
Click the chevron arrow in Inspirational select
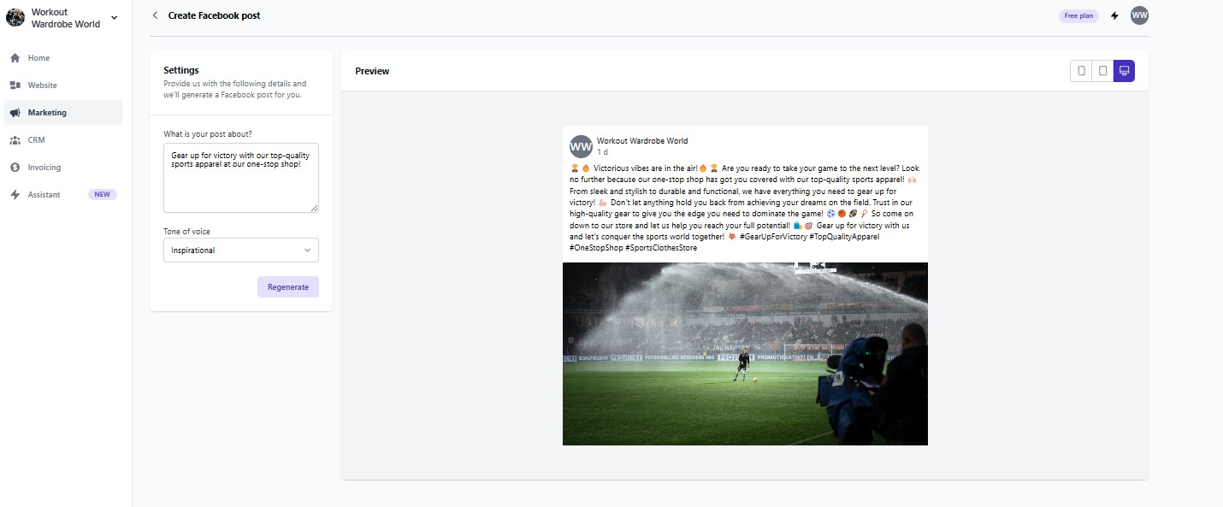(x=307, y=251)
